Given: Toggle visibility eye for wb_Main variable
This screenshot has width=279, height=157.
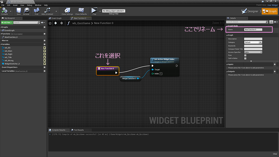Looking at the screenshot, I should coord(44,51).
